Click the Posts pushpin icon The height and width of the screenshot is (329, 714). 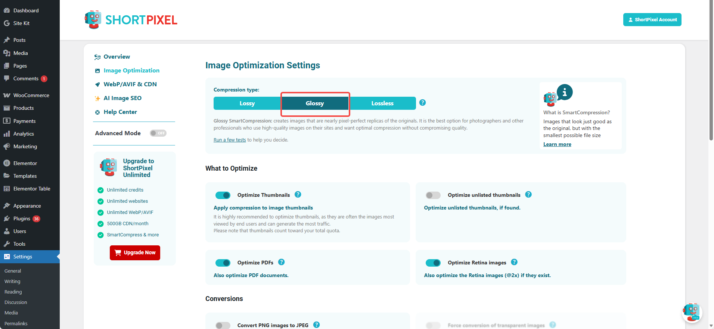[x=7, y=40]
